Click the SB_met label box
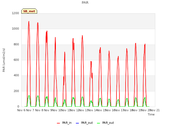Screen dimensions: 171x128 point(29,11)
